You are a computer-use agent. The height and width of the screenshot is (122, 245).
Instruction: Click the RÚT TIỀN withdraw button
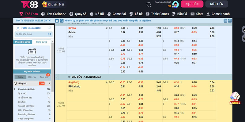coord(219,4)
